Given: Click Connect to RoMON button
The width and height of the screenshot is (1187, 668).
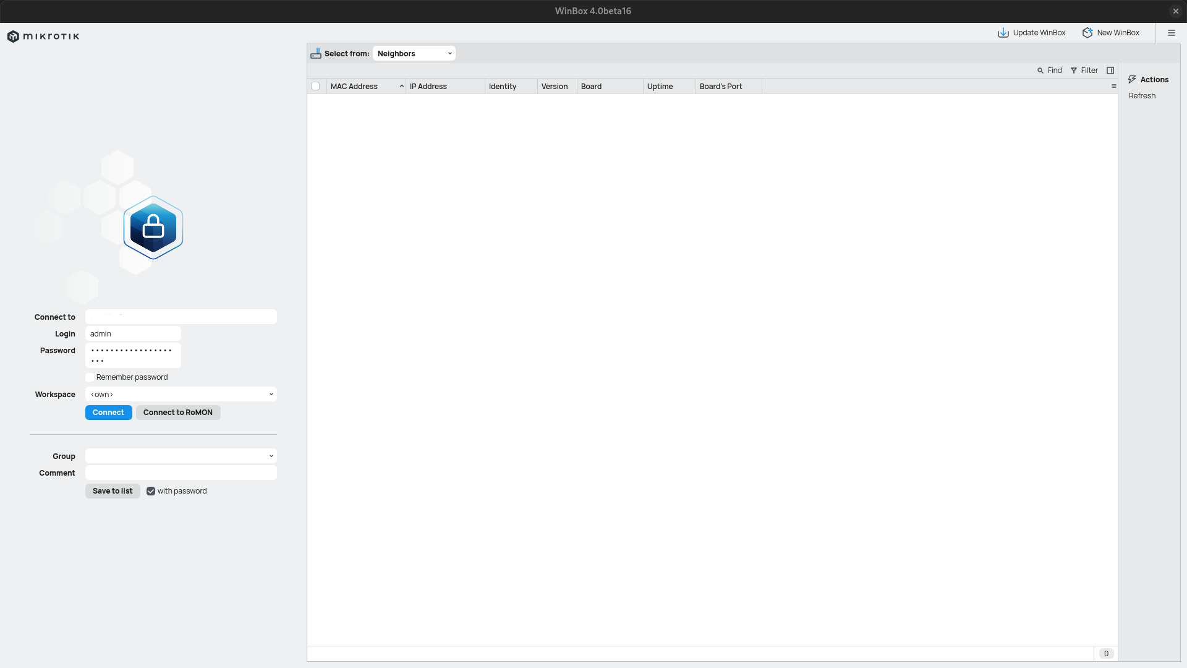Looking at the screenshot, I should (x=178, y=413).
